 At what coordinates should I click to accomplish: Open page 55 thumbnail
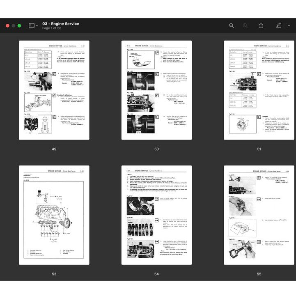259,215
